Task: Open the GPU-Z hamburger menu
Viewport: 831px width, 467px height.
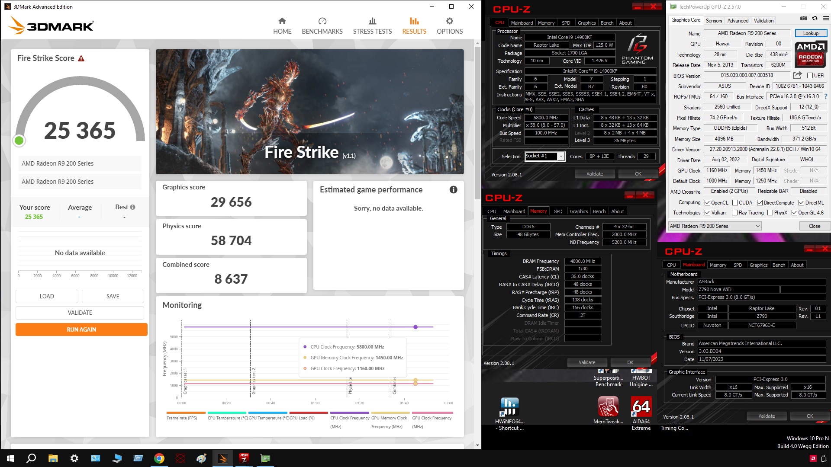Action: [826, 19]
